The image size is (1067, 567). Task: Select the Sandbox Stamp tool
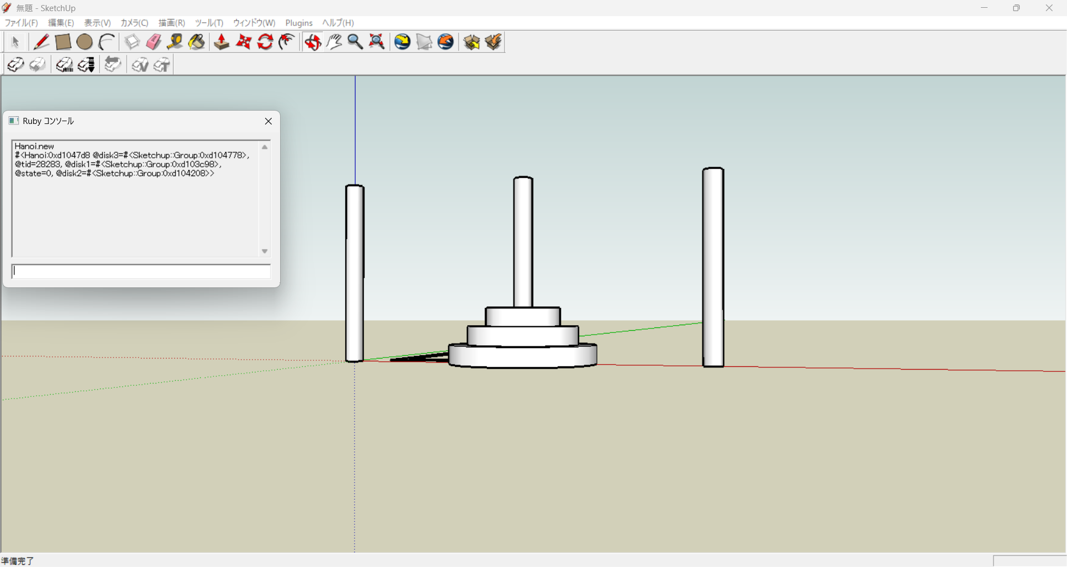tap(86, 65)
